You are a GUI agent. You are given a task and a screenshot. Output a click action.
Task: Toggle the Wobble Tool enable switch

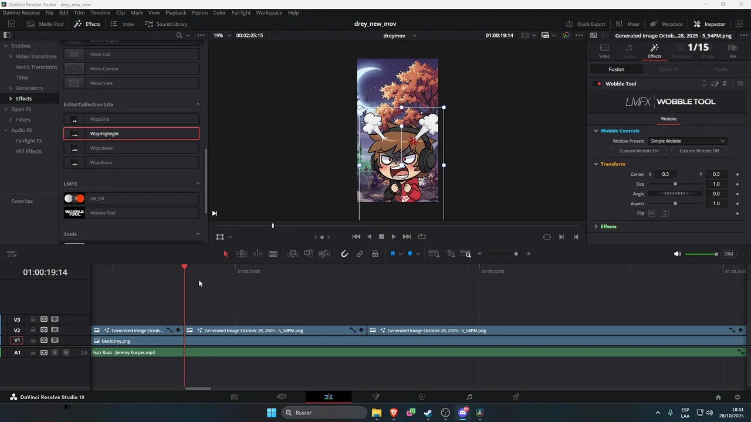pos(598,84)
